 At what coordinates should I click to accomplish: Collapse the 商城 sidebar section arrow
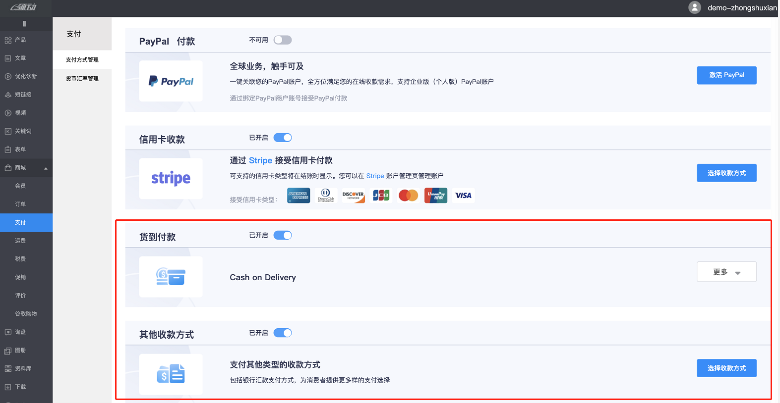46,168
